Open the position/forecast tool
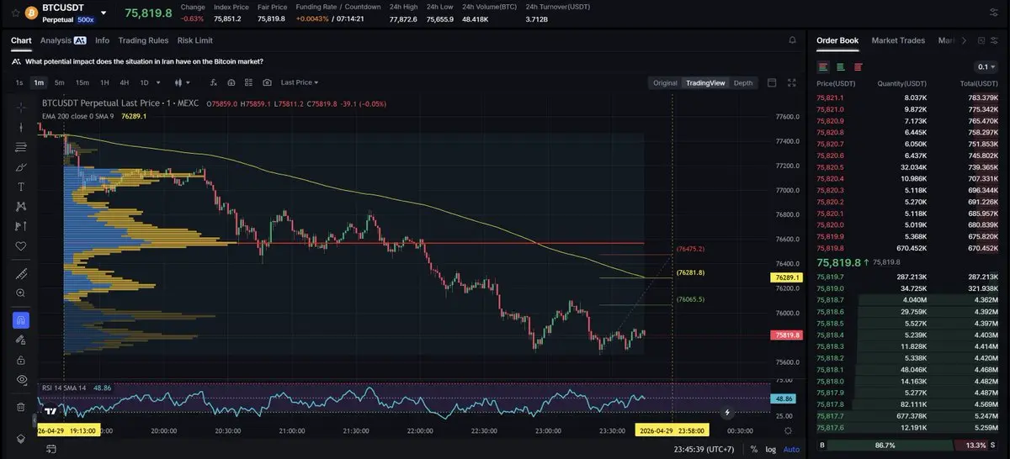Screen dimensions: 1010x459 tap(21, 226)
